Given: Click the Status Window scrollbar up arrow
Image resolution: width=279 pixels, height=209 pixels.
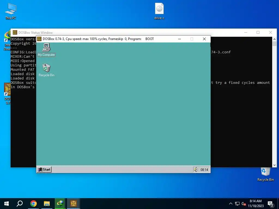Looking at the screenshot, I should 274,39.
